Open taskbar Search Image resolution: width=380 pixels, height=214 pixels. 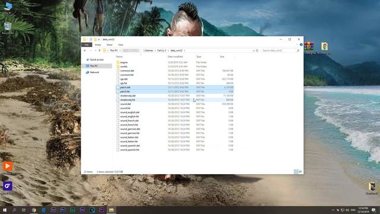14,210
